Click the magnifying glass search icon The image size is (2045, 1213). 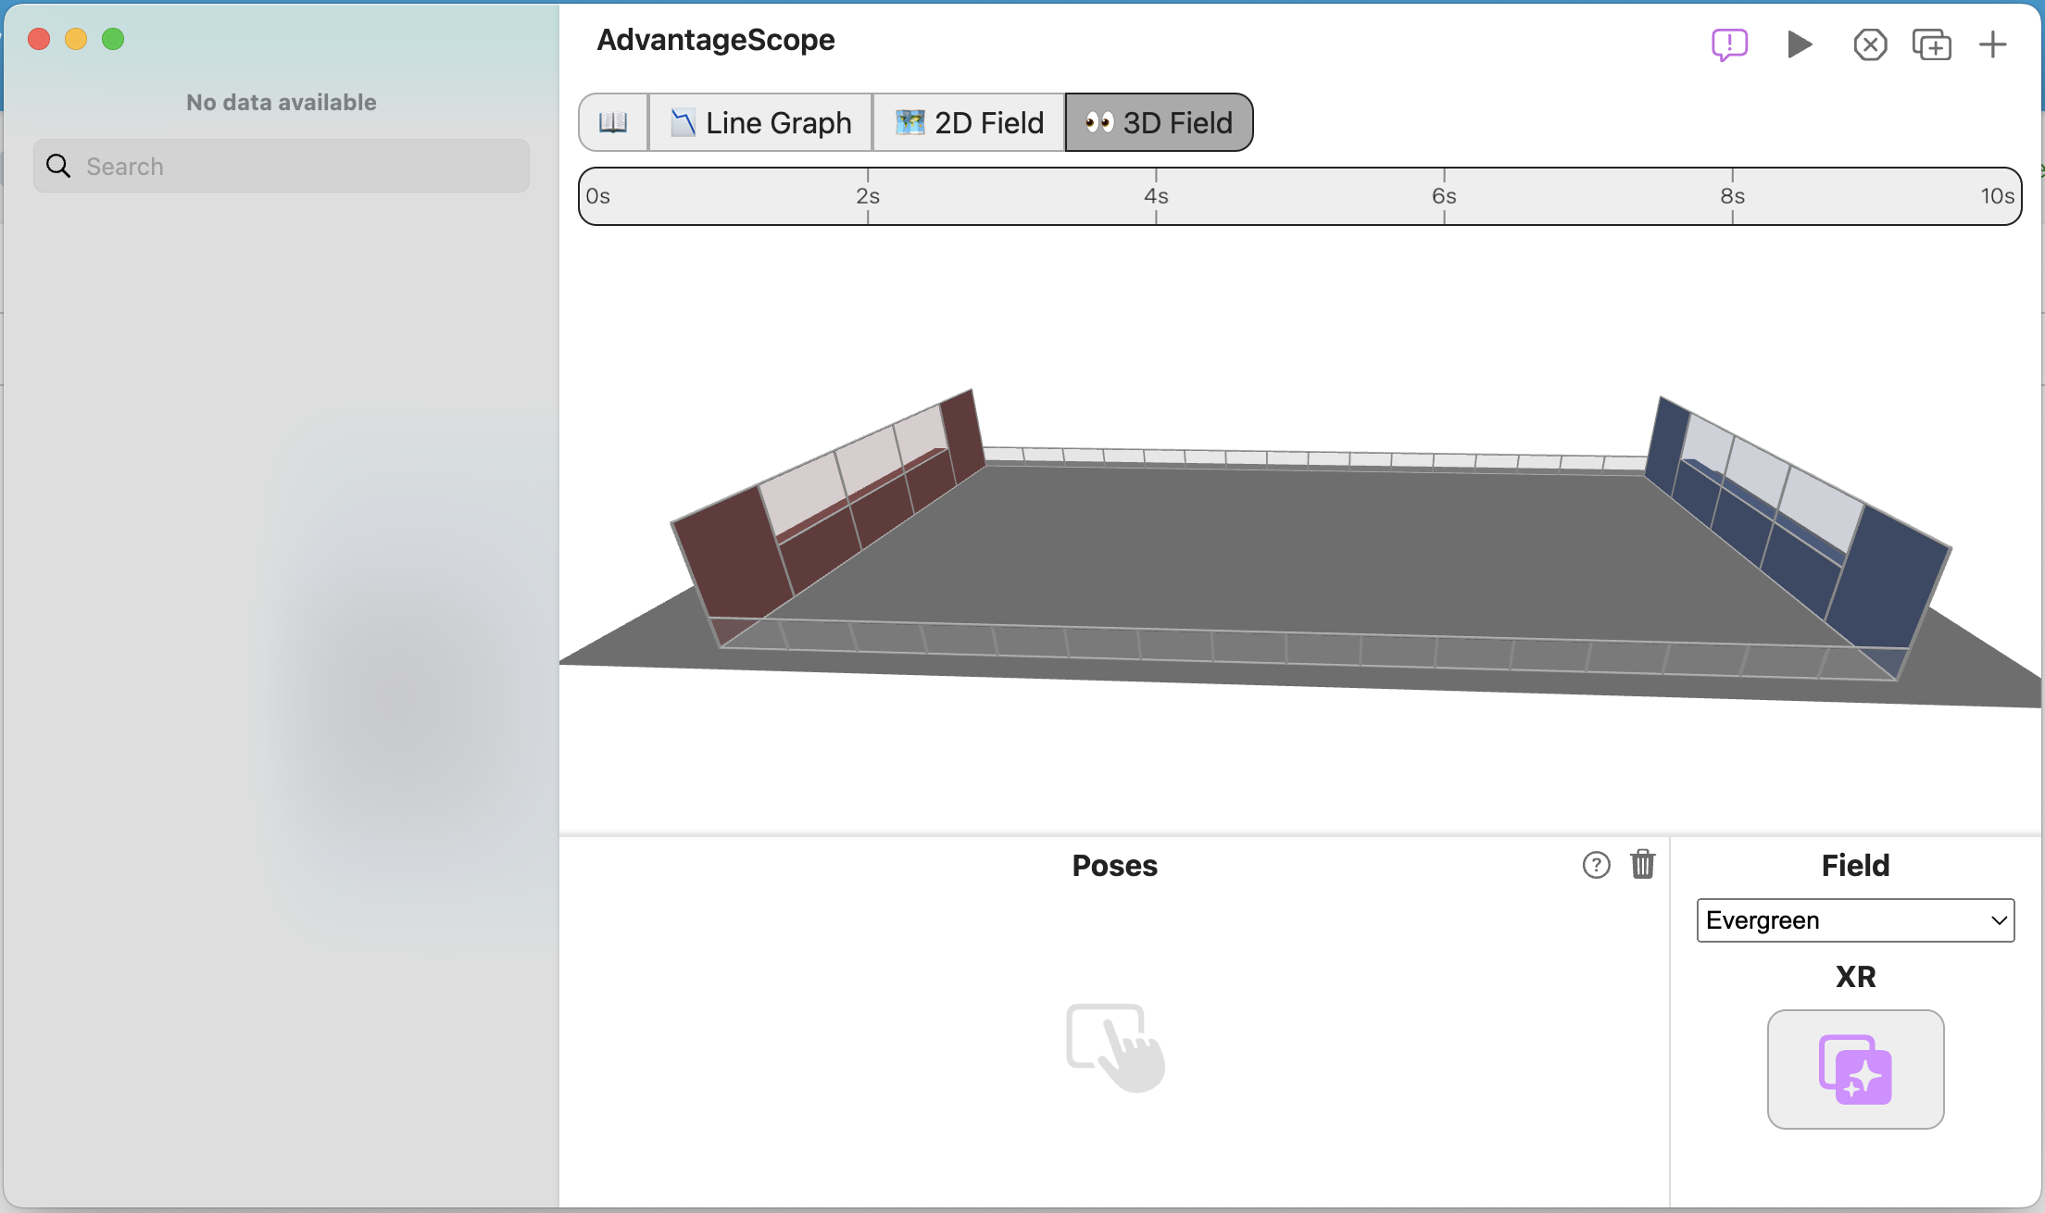coord(58,167)
